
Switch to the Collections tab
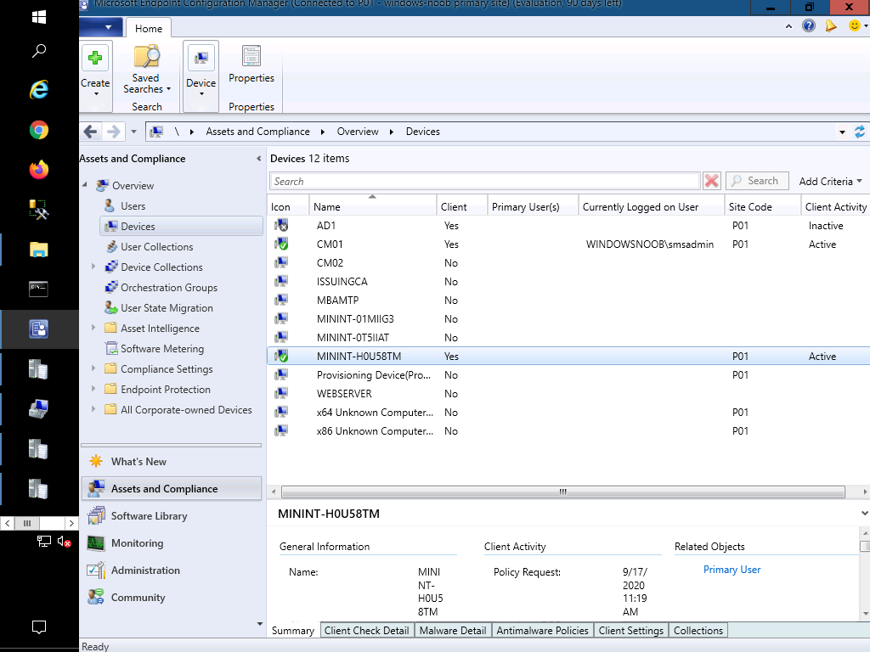pyautogui.click(x=698, y=631)
